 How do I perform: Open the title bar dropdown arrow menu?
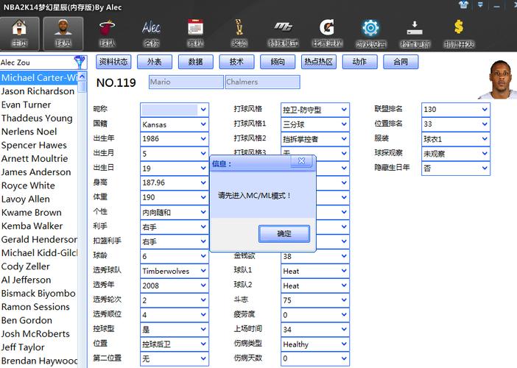(x=480, y=5)
